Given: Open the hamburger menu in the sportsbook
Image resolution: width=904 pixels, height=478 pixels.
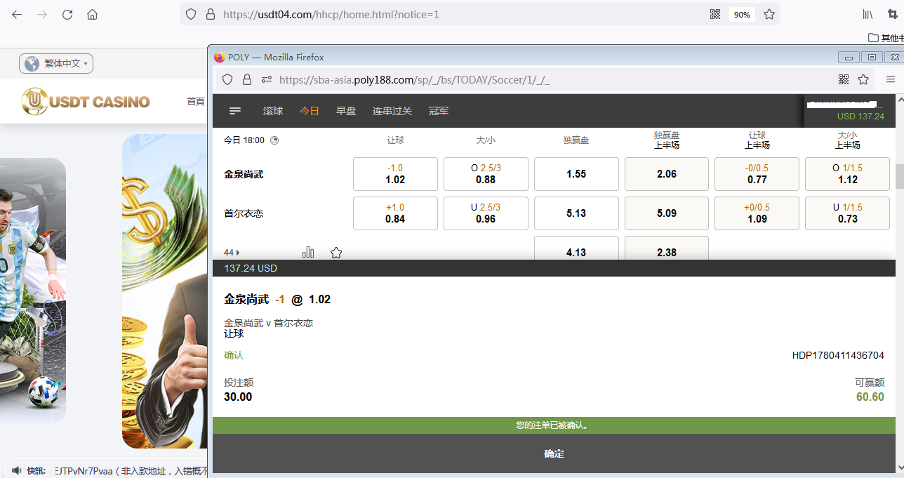Looking at the screenshot, I should coord(235,111).
